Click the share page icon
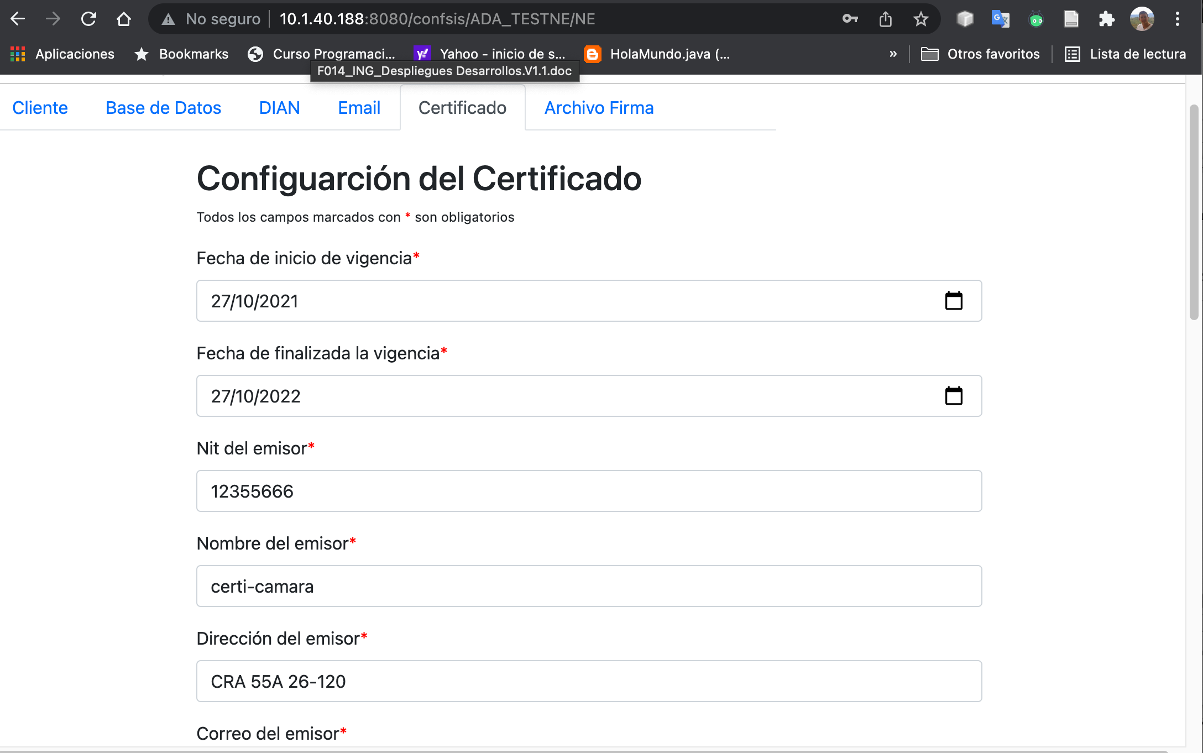This screenshot has height=753, width=1203. tap(885, 19)
